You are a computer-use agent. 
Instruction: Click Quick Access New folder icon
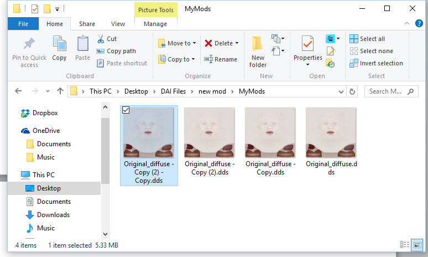47,9
